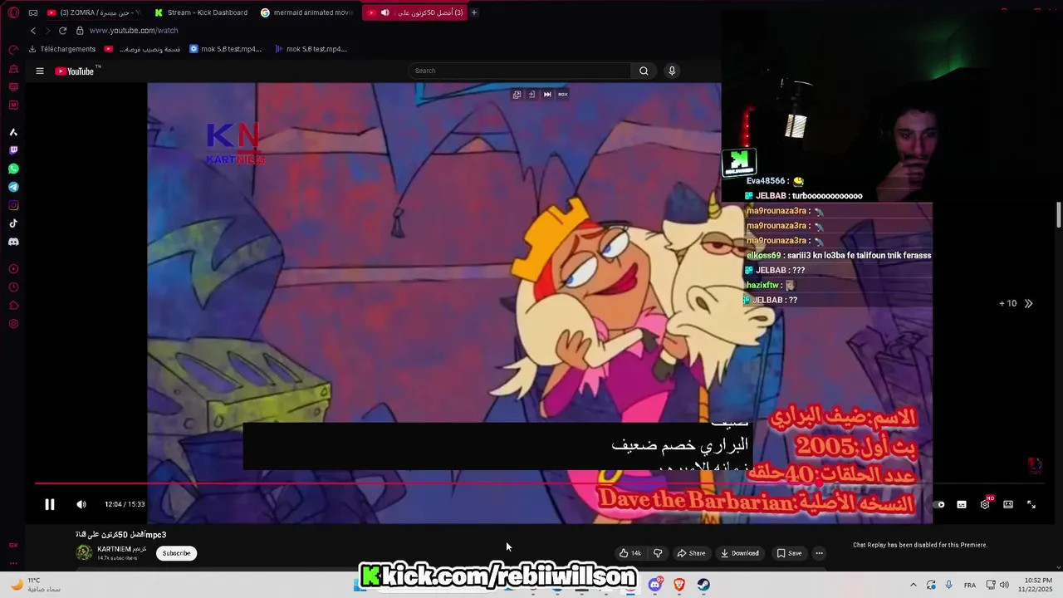The height and width of the screenshot is (598, 1063).
Task: Show hidden system tray icons chevron
Action: [913, 585]
